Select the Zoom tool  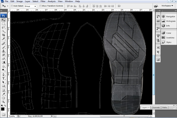click(x=3, y=101)
